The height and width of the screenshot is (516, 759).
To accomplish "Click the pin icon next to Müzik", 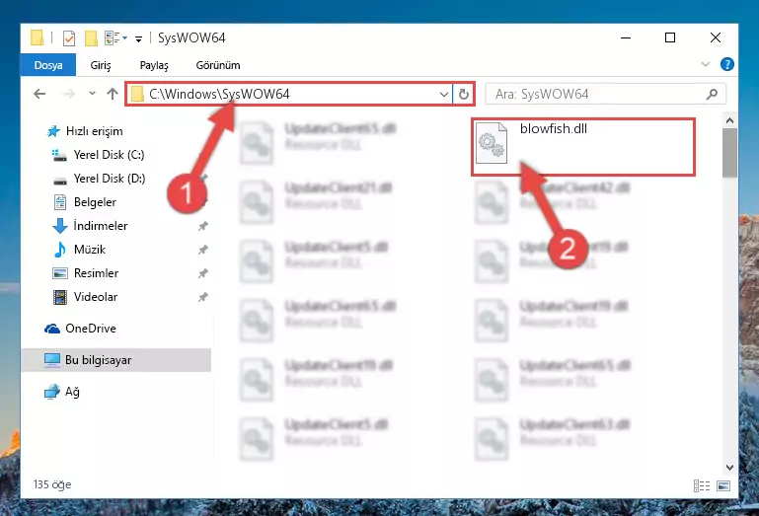I will tap(202, 250).
